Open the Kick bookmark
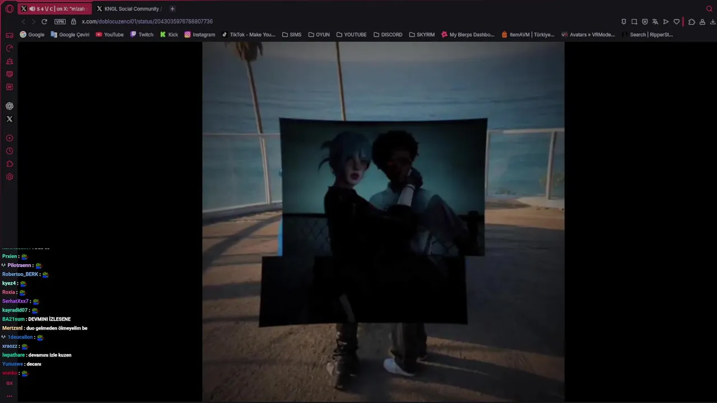Viewport: 717px width, 403px height. click(169, 35)
